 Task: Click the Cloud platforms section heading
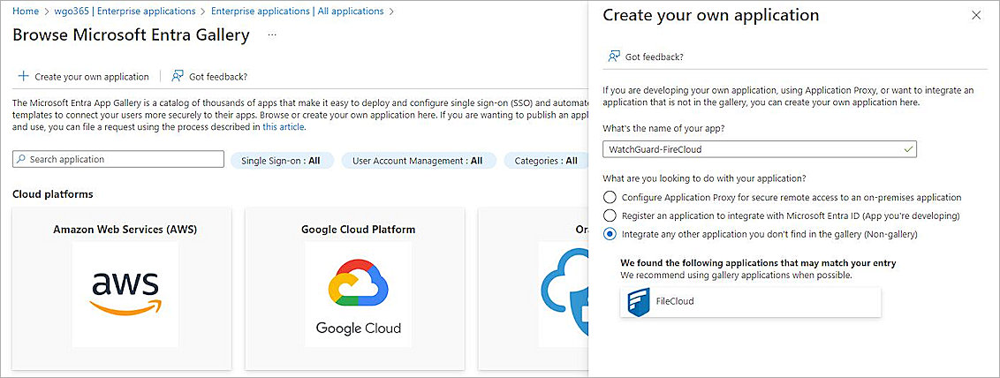coord(53,193)
